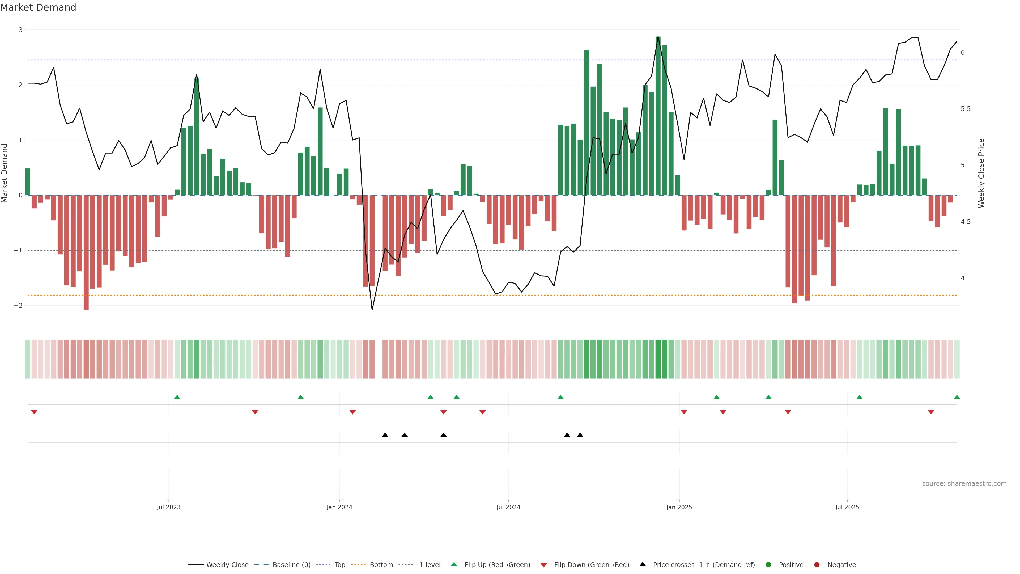The image size is (1020, 574).
Task: Click the Positive green dot legend
Action: coord(768,564)
